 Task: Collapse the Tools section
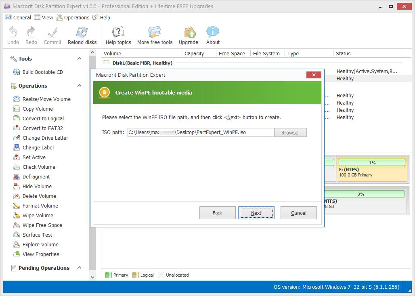click(x=79, y=59)
